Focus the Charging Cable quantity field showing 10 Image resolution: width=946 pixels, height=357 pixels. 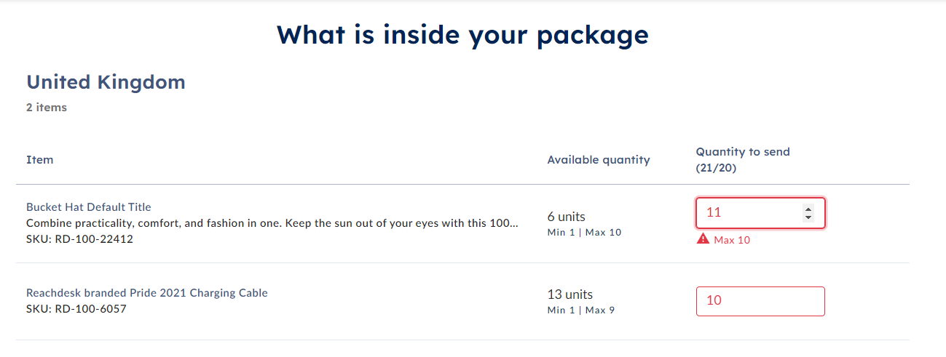[x=760, y=301]
